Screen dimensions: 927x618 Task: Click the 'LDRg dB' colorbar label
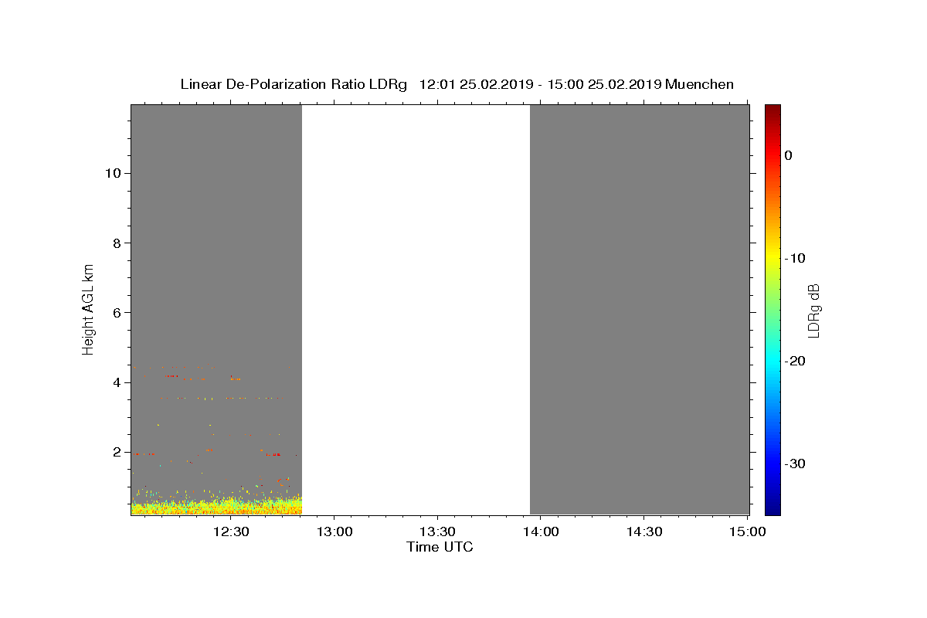813,311
